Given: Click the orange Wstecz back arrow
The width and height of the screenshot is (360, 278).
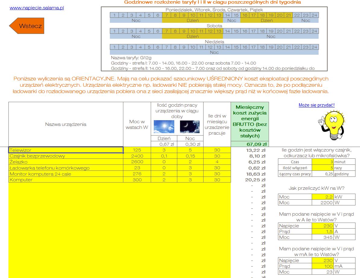Looking at the screenshot, I should pyautogui.click(x=27, y=26).
